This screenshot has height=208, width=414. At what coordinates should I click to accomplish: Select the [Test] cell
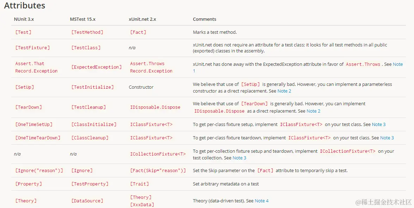pos(23,32)
